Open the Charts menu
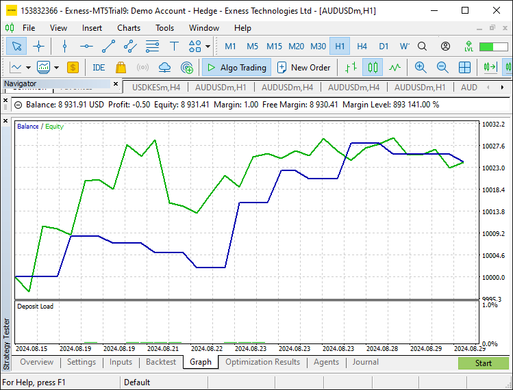 pyautogui.click(x=129, y=28)
